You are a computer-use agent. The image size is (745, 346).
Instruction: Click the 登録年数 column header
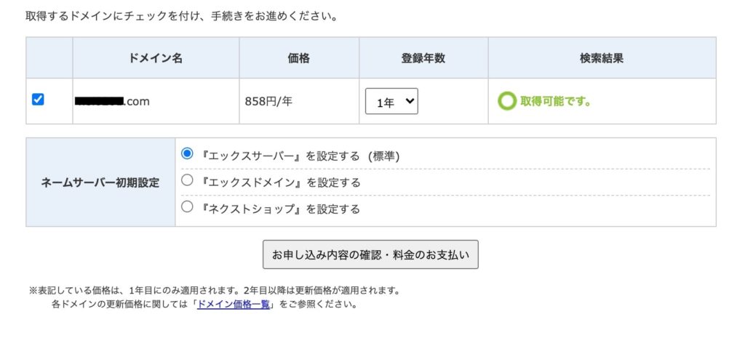click(x=423, y=58)
